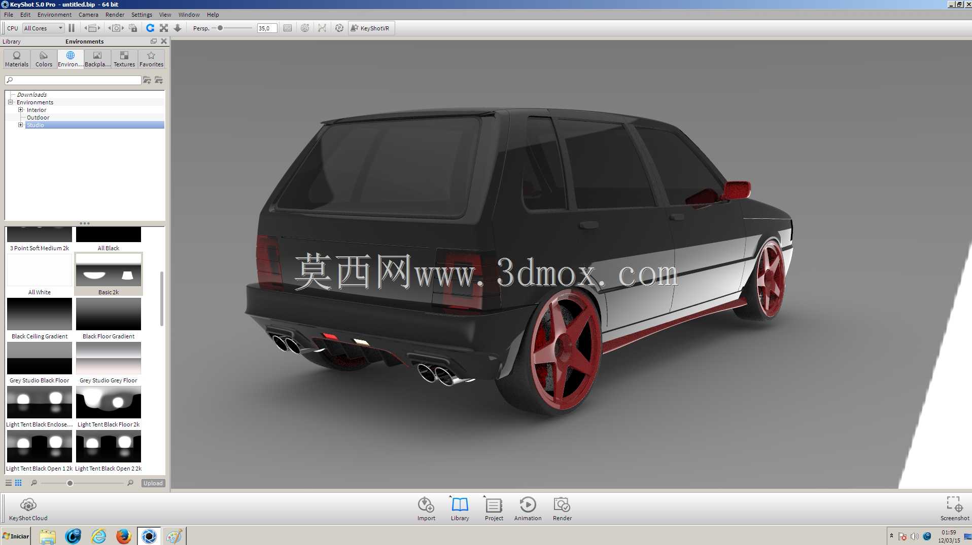Click the camera lock icon in toolbar

[x=133, y=28]
